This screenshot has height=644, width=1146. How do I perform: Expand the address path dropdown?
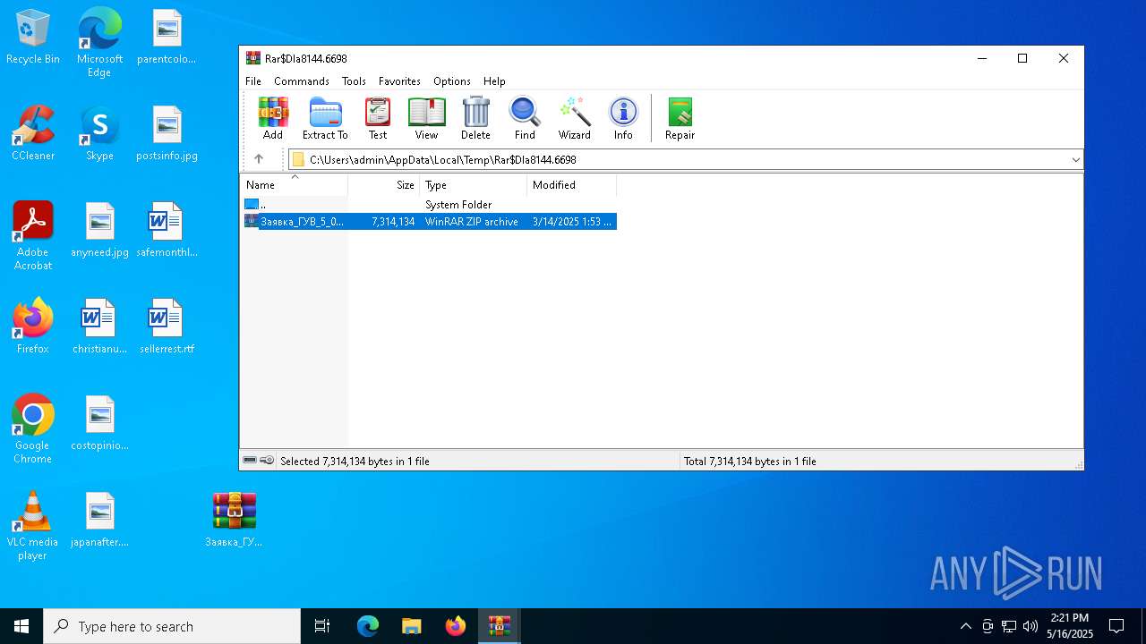1075,159
